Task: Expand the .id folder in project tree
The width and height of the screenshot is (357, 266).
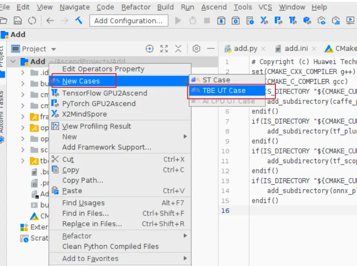Action: click(x=23, y=73)
